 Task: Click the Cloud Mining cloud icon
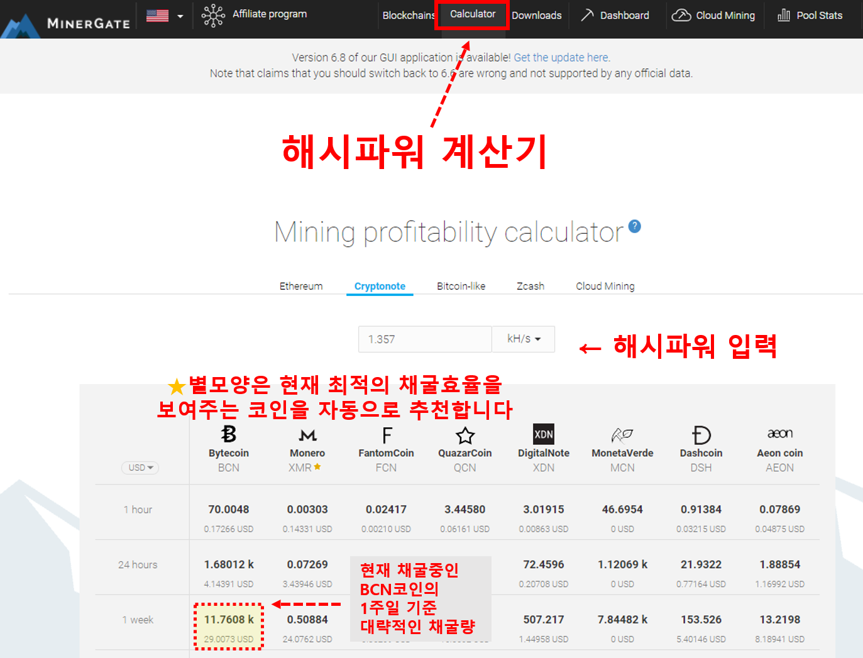(x=681, y=15)
